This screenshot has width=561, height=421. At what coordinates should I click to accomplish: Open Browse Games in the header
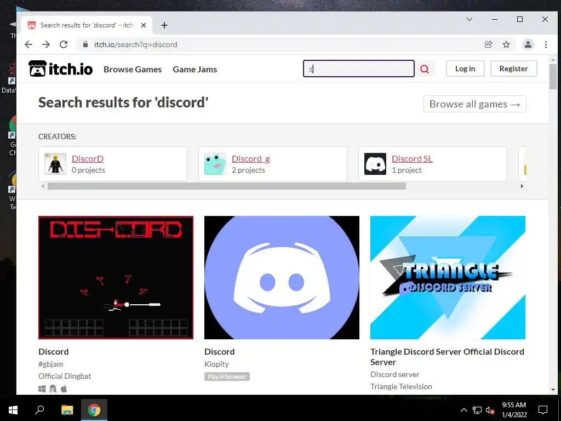point(133,69)
